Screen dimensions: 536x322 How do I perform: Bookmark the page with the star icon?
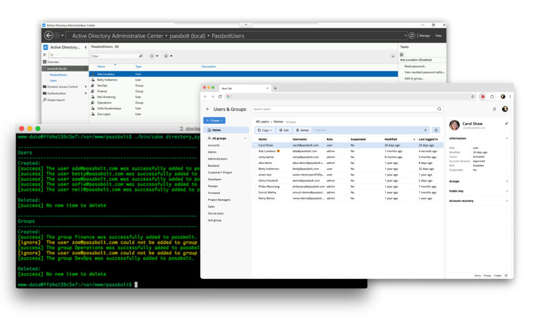[473, 97]
